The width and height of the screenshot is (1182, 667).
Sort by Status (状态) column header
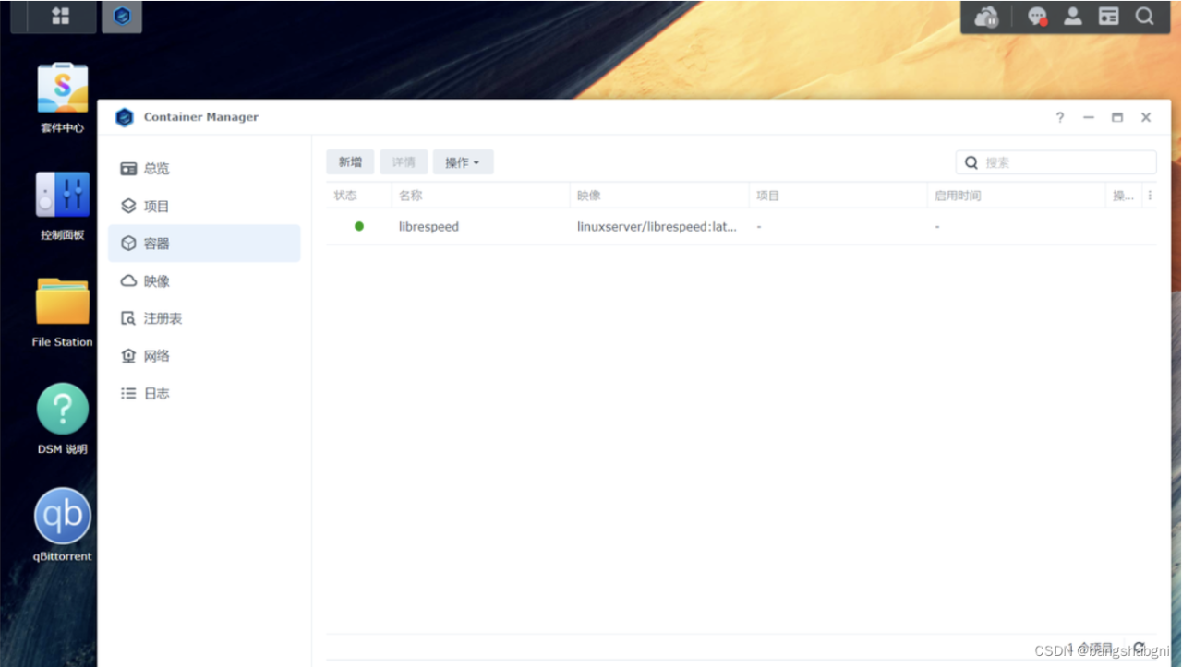click(358, 196)
